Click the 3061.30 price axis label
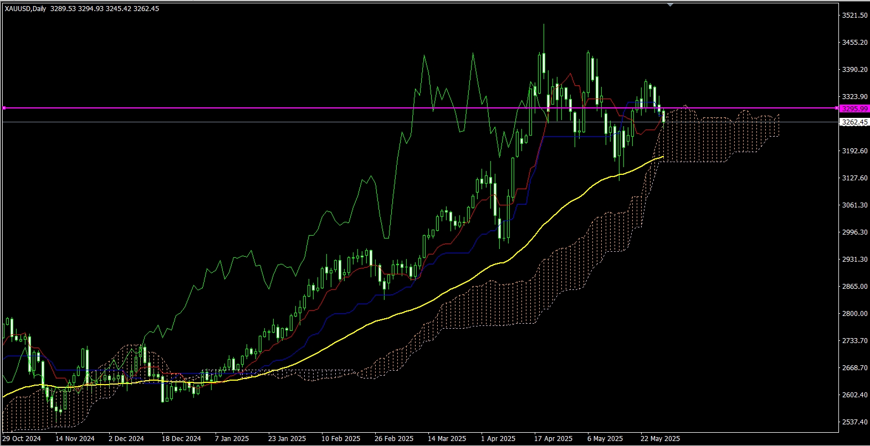 pyautogui.click(x=854, y=205)
